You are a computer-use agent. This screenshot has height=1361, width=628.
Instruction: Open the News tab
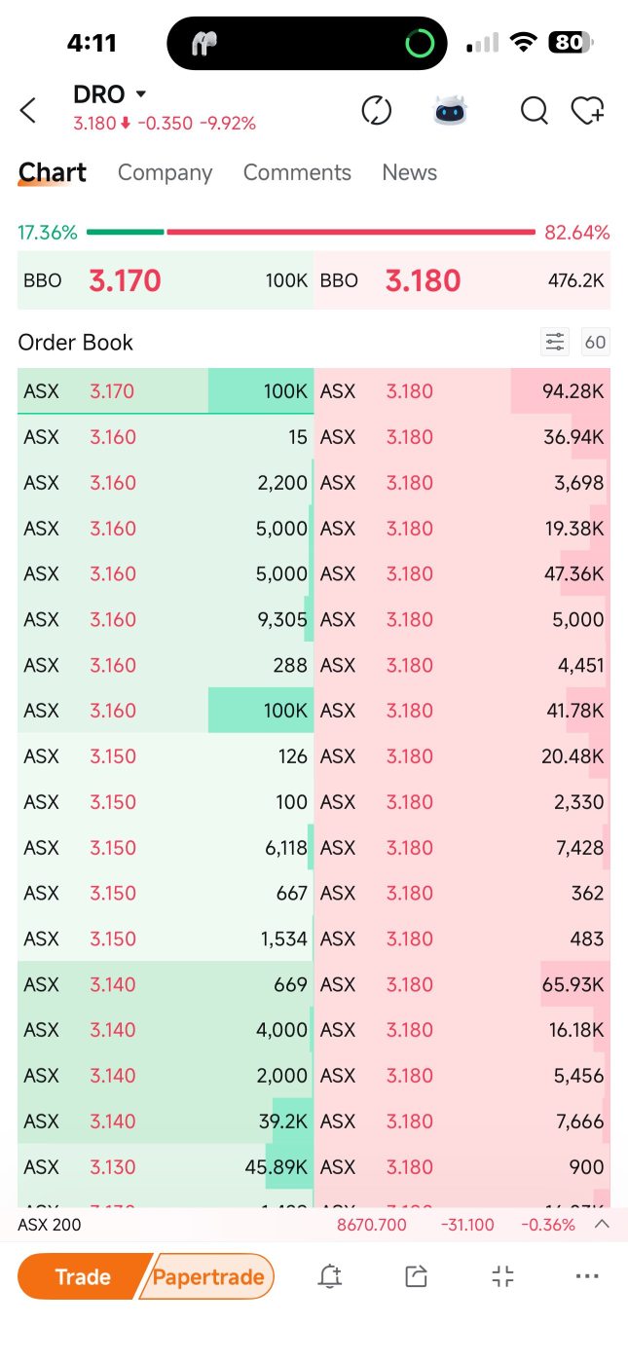click(409, 172)
